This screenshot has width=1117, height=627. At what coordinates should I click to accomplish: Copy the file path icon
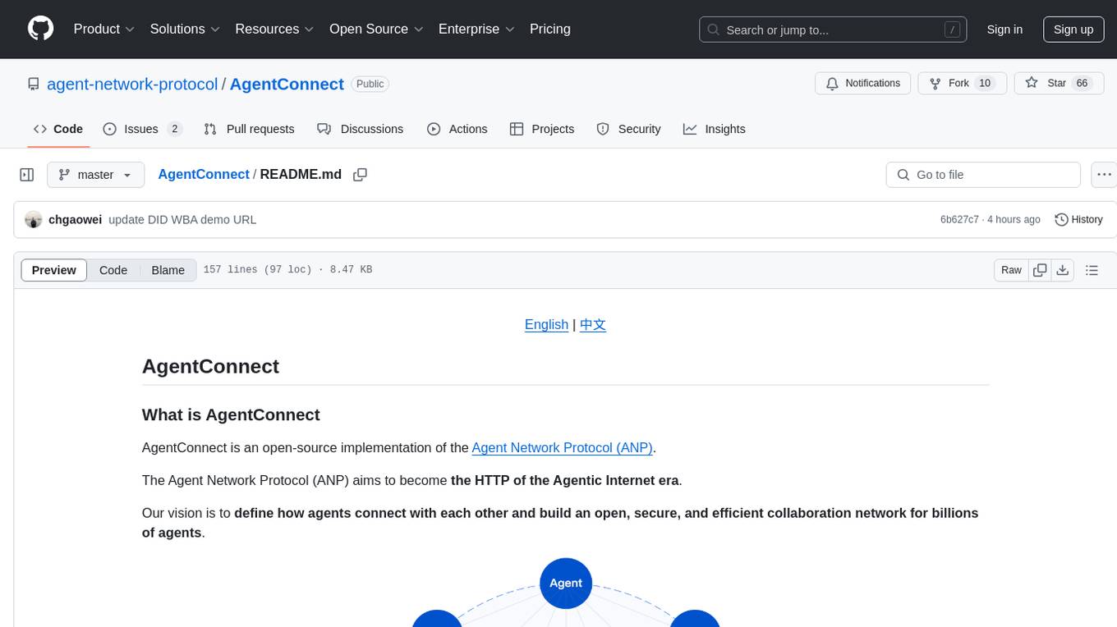[360, 175]
